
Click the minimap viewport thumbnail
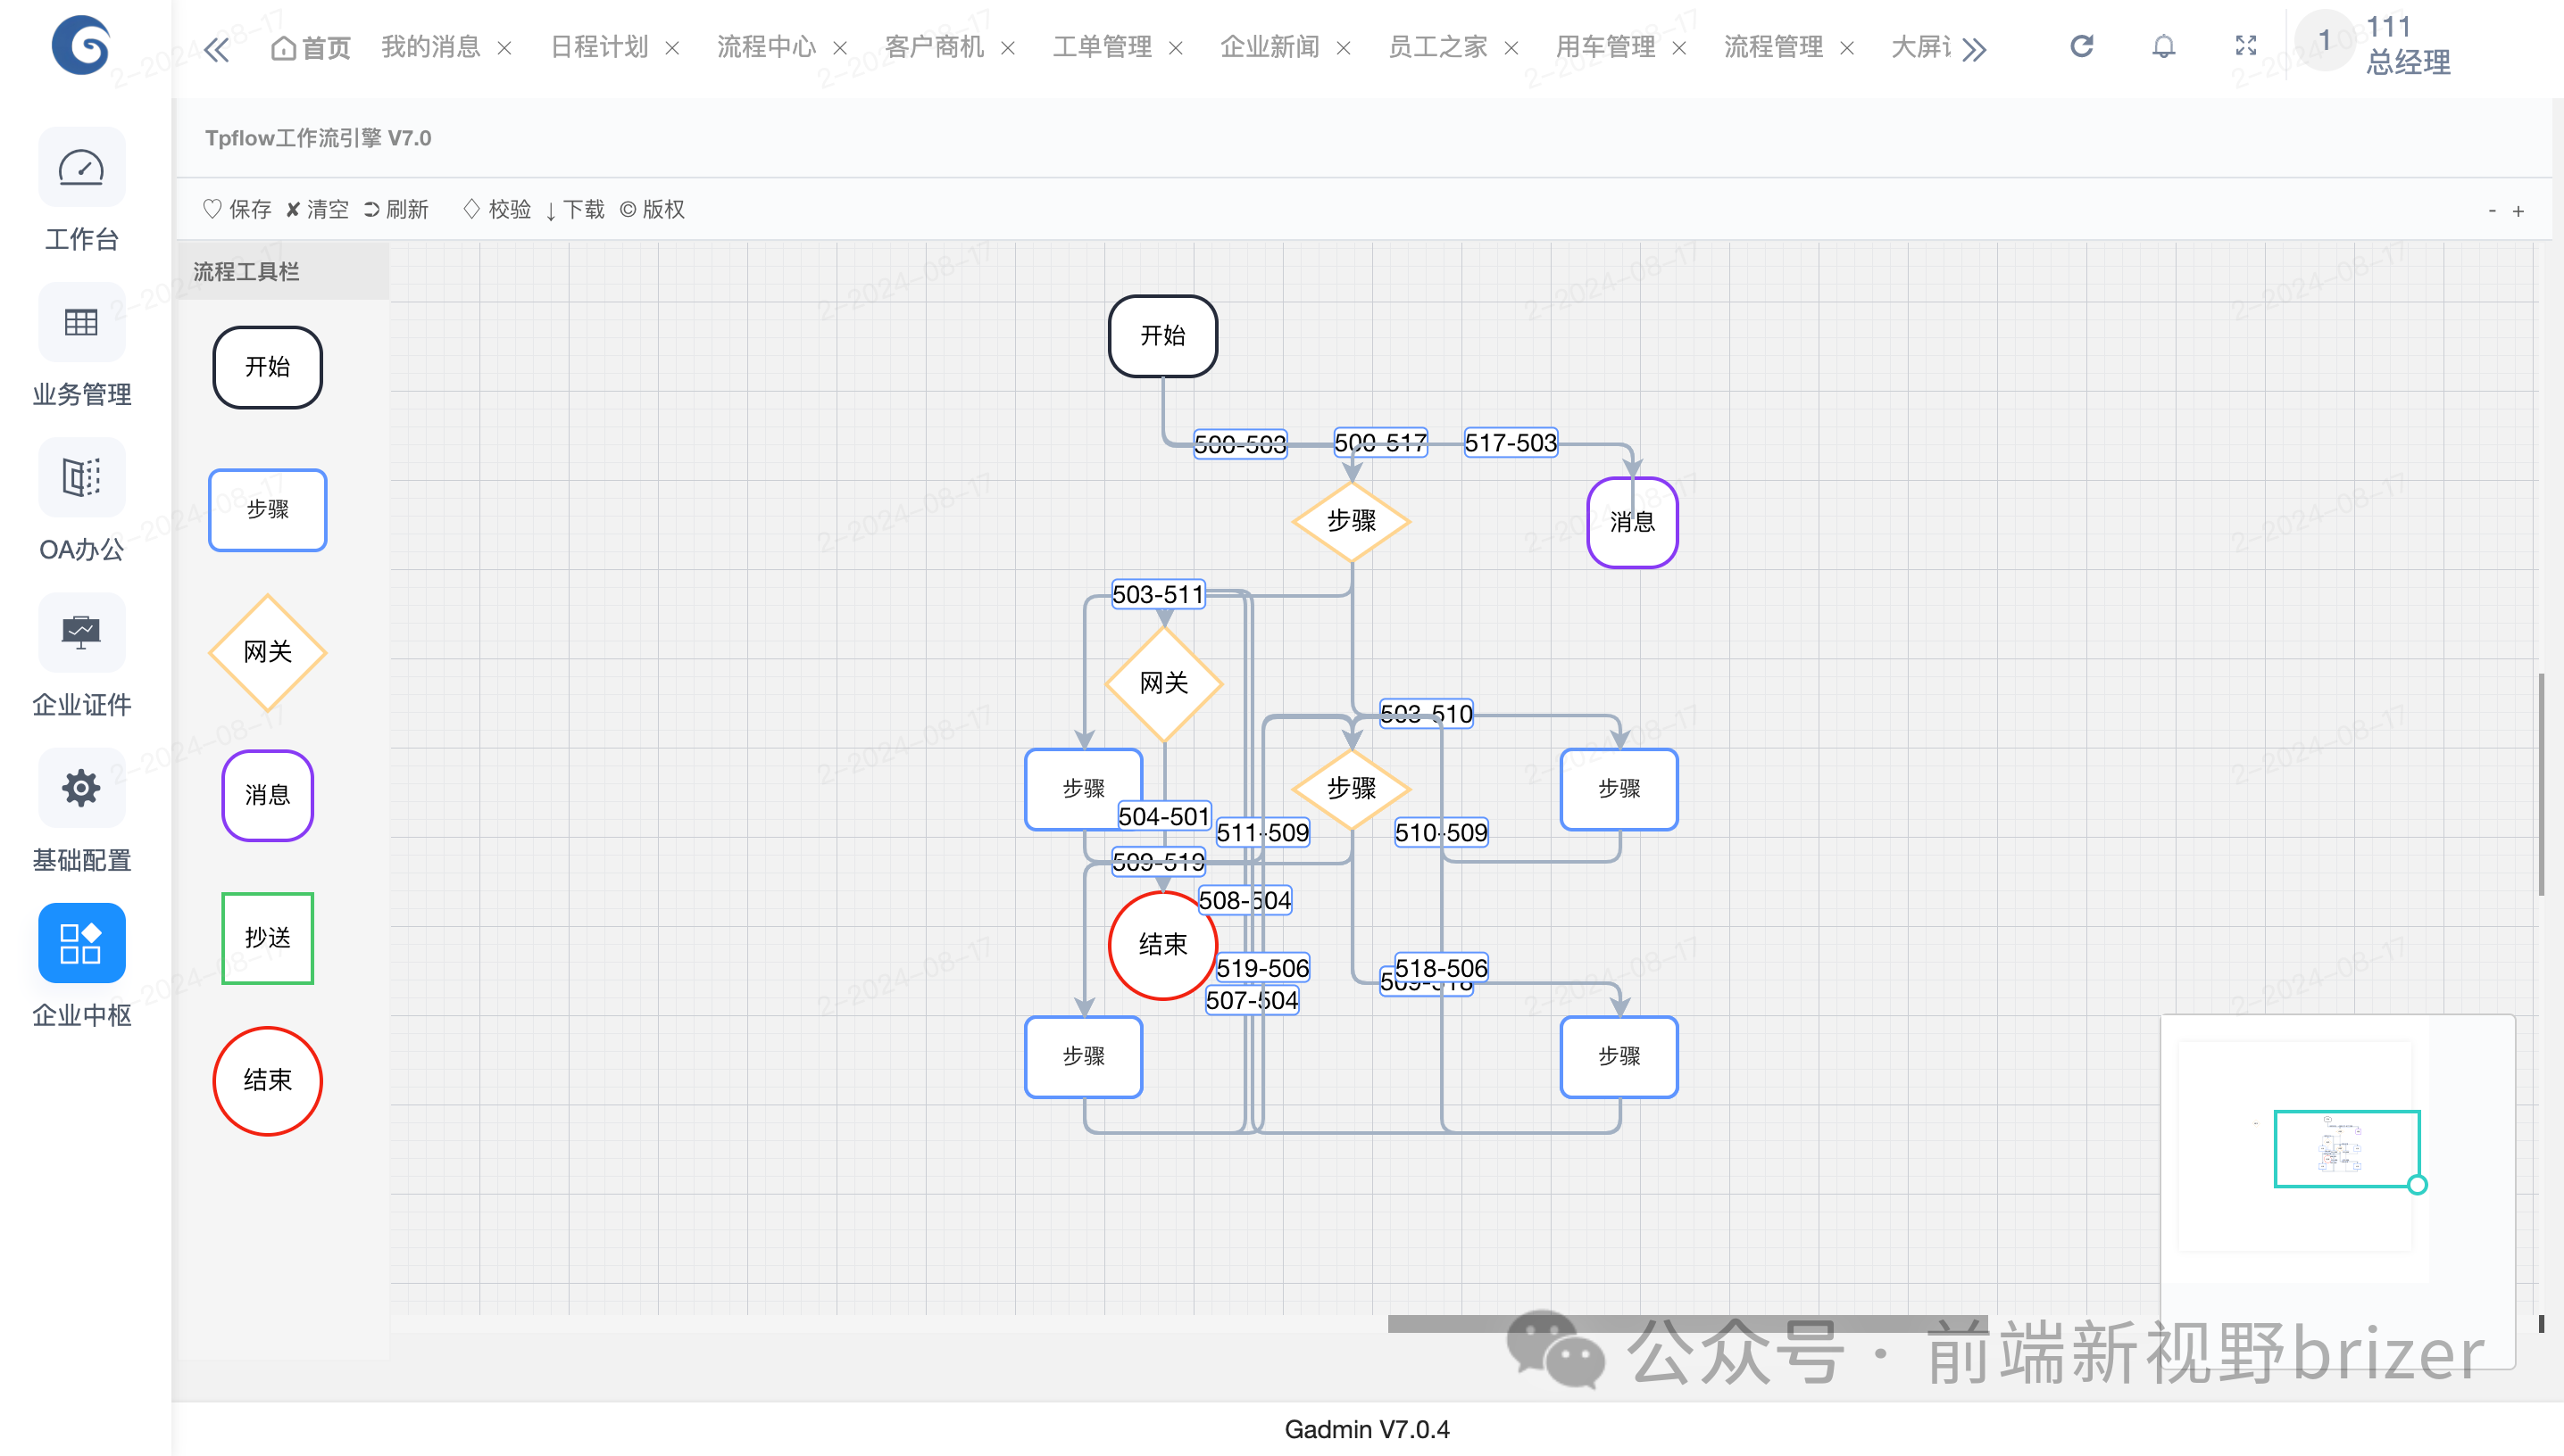tap(2346, 1148)
